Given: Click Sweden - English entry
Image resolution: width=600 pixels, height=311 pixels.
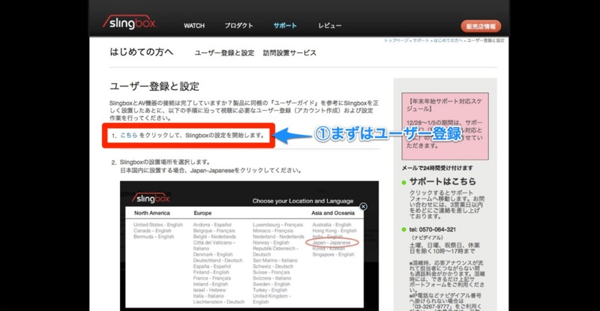Looking at the screenshot, I should tap(271, 284).
